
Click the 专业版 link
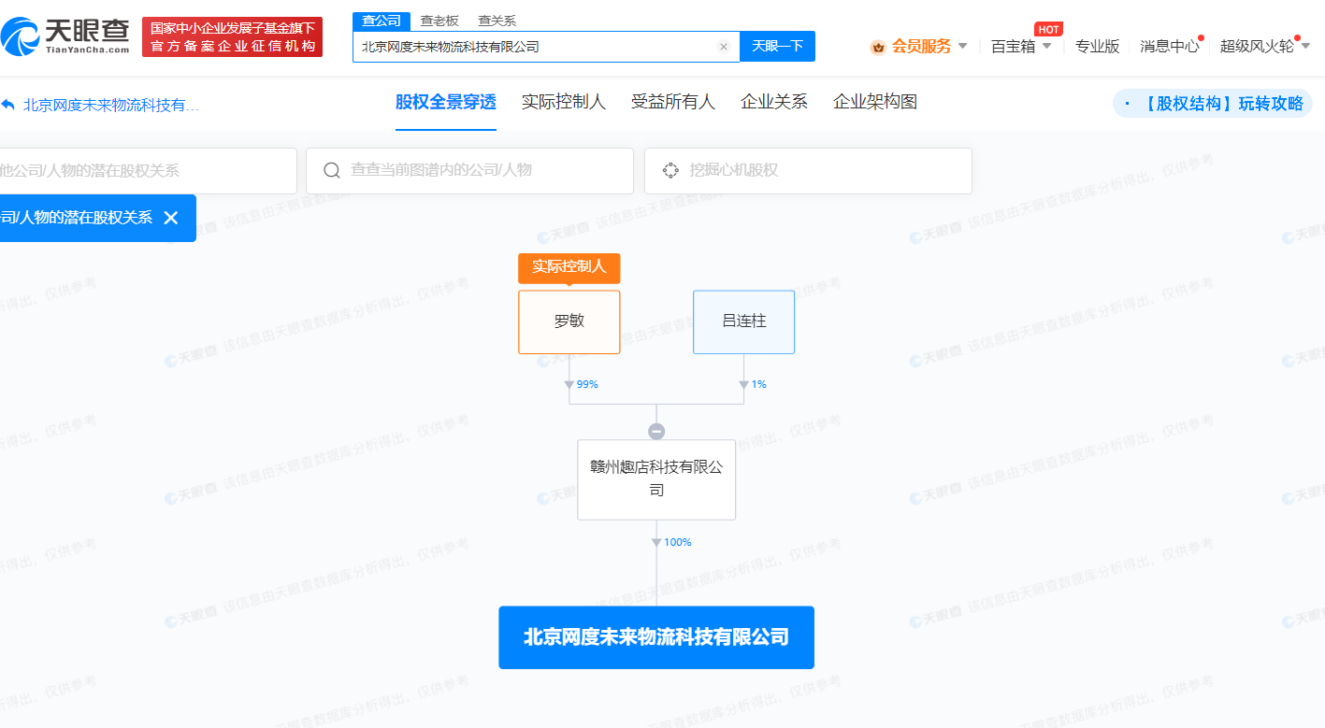point(1097,46)
